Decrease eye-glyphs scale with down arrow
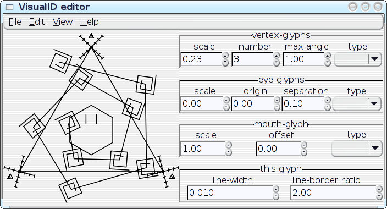 [x=226, y=107]
